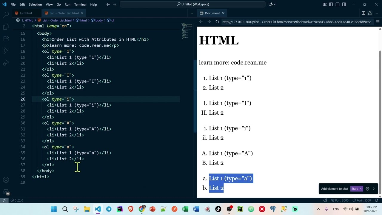Click the body breadcrumb segment

[x=97, y=20]
